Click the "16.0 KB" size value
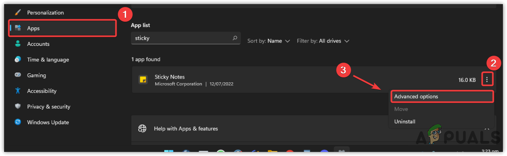This screenshot has height=156, width=507. tap(467, 80)
